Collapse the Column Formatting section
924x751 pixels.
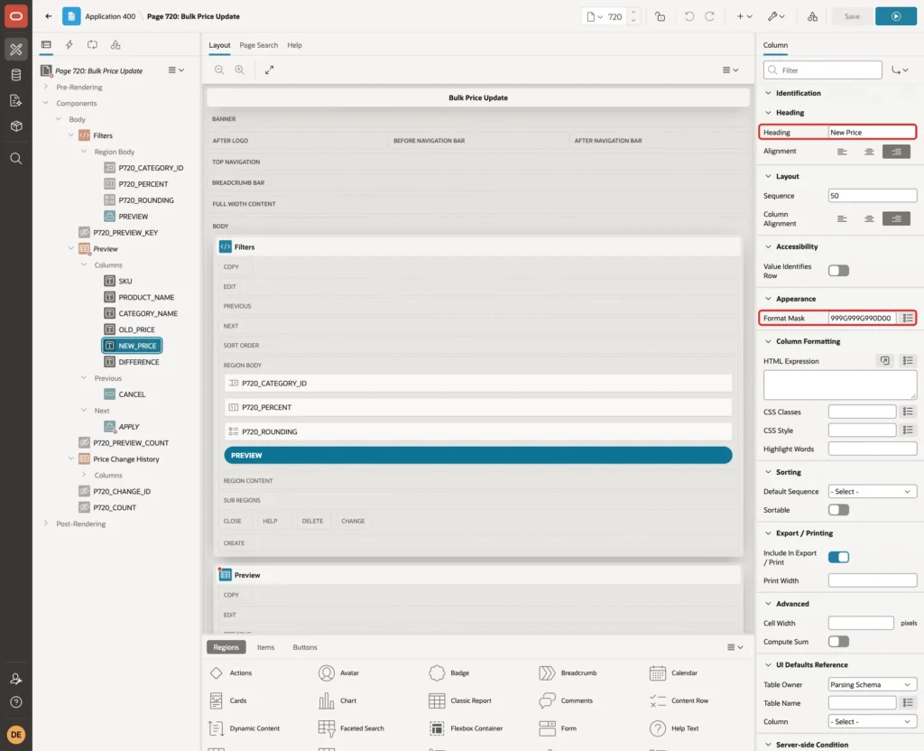[768, 341]
